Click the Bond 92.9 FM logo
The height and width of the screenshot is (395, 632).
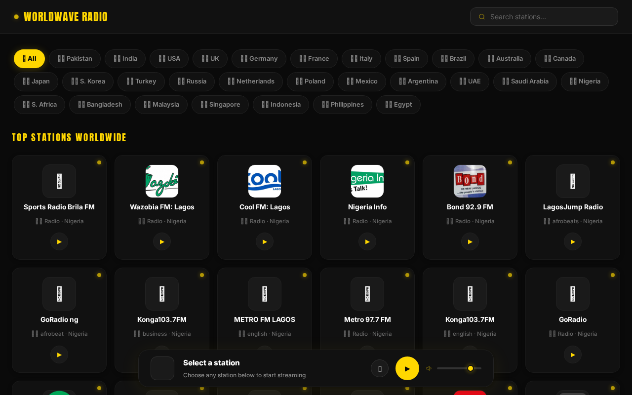(x=470, y=181)
